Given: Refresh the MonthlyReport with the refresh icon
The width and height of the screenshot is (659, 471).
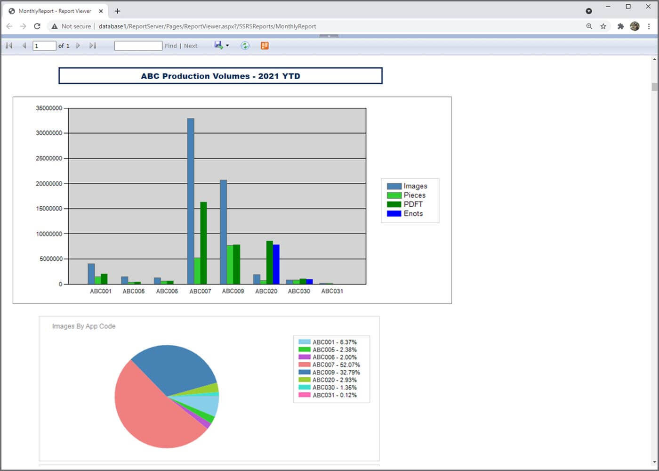Looking at the screenshot, I should (245, 45).
